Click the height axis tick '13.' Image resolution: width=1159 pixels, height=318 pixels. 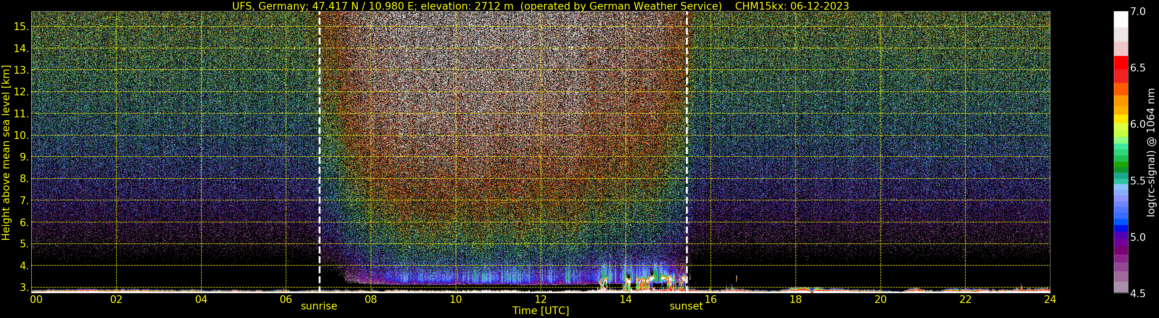coord(21,70)
